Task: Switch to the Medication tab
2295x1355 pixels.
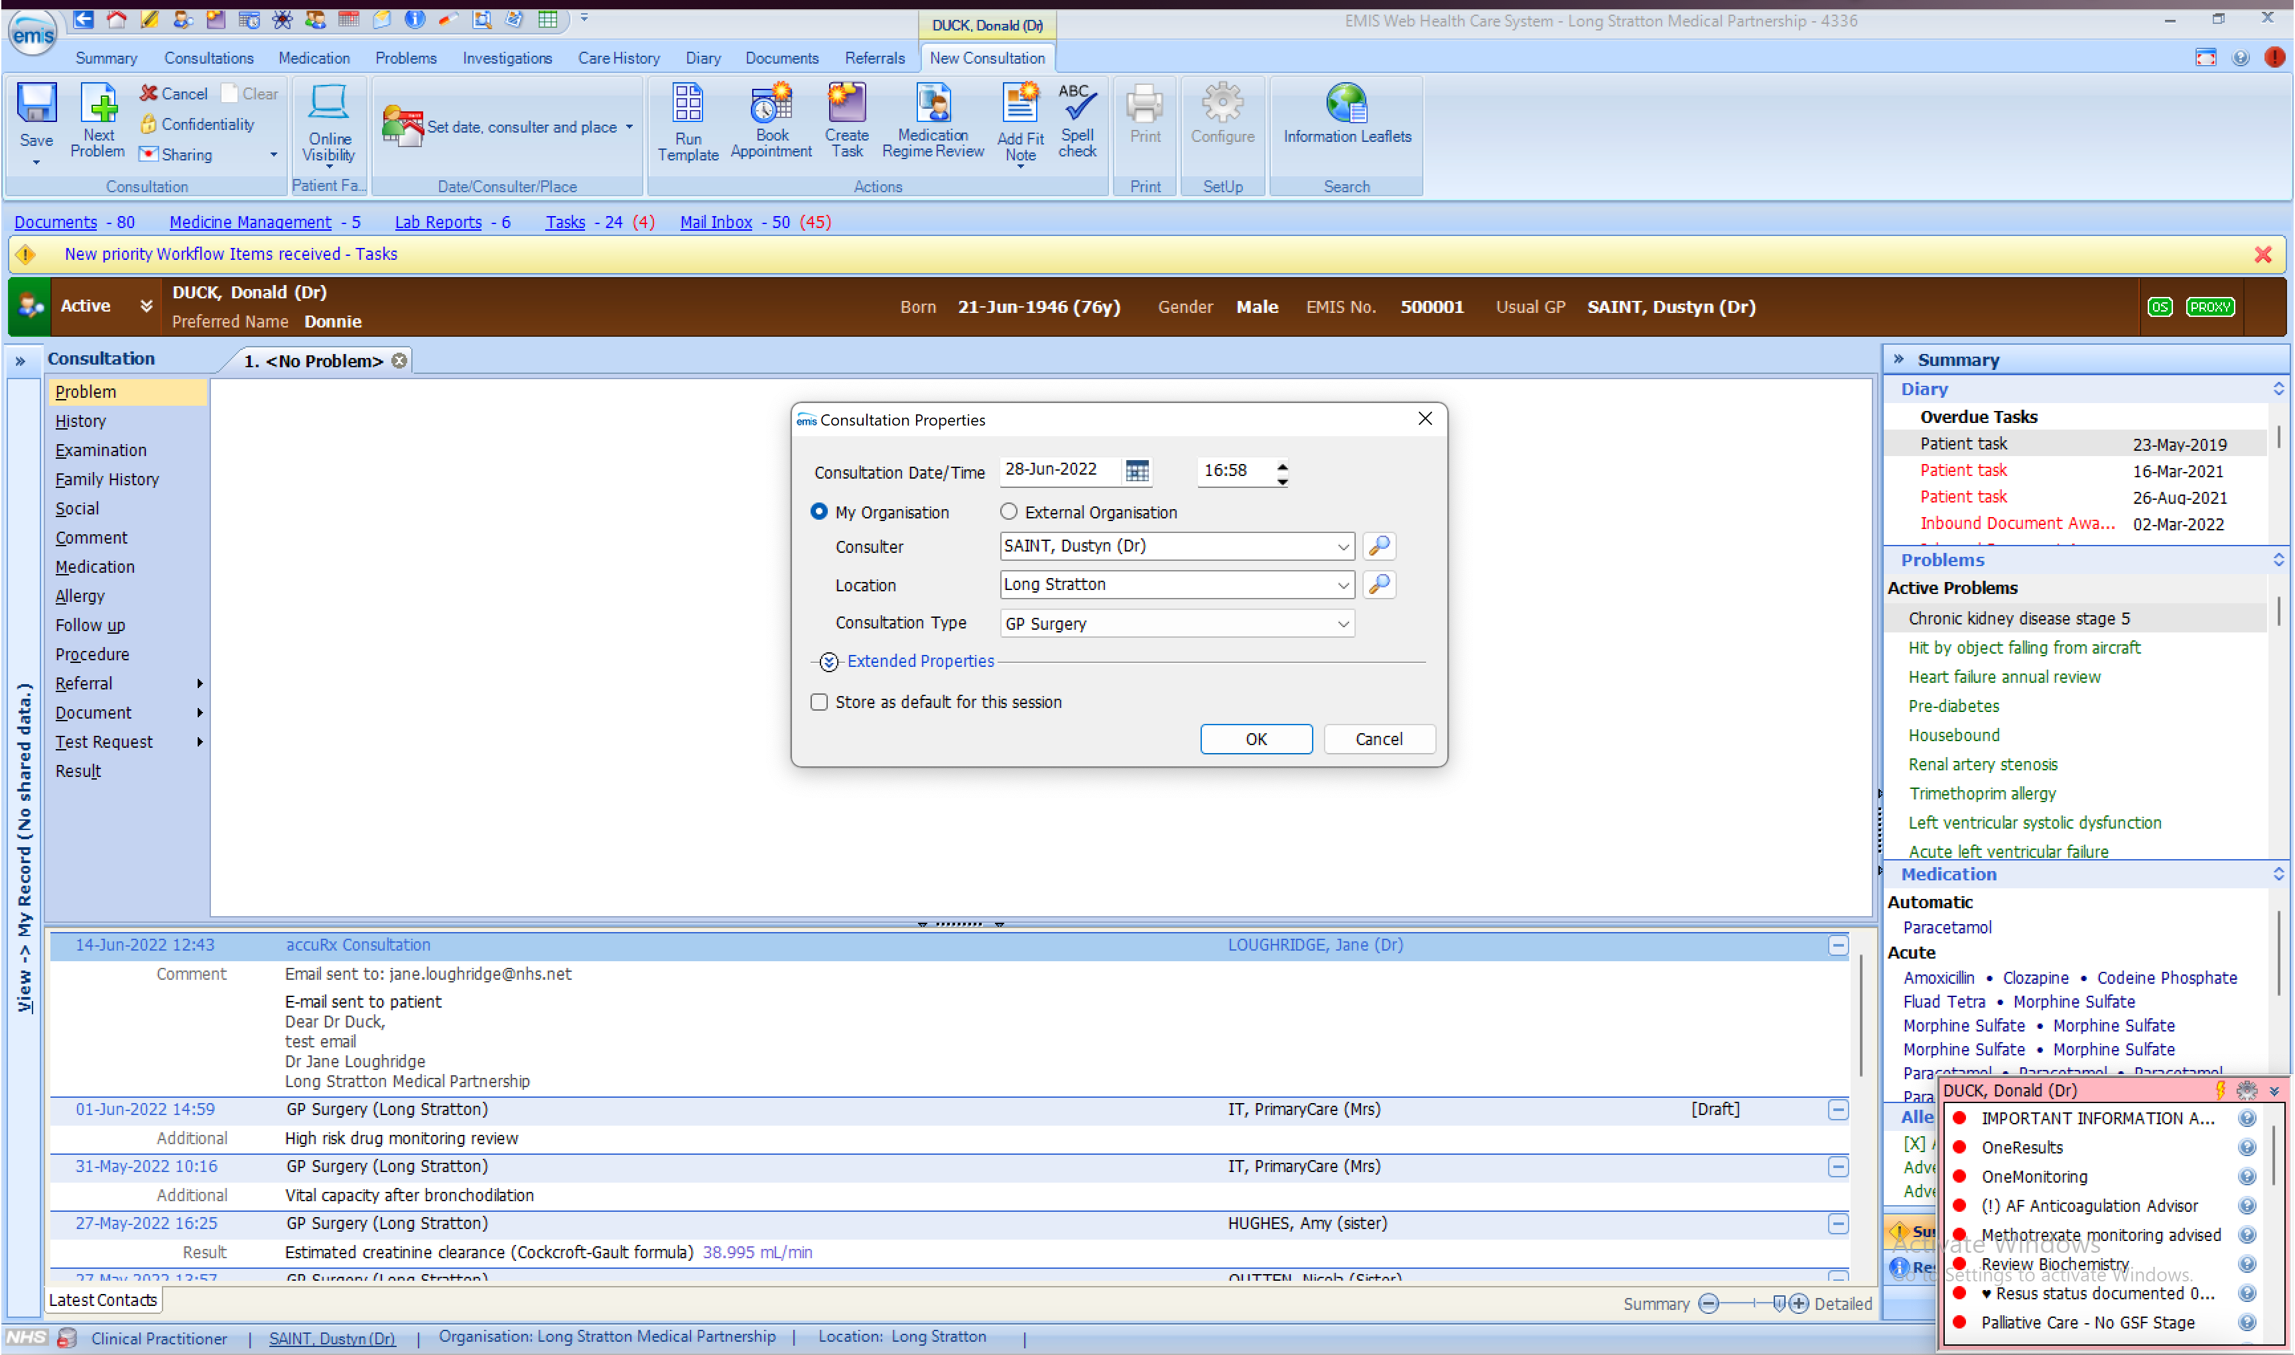Action: tap(313, 58)
